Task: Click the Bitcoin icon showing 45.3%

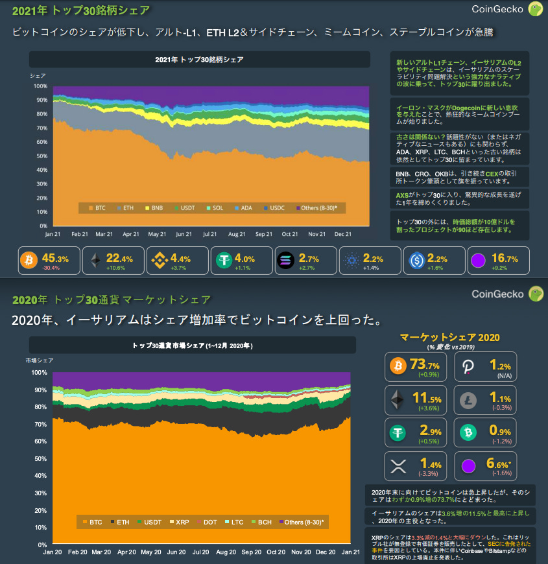Action: click(x=29, y=261)
